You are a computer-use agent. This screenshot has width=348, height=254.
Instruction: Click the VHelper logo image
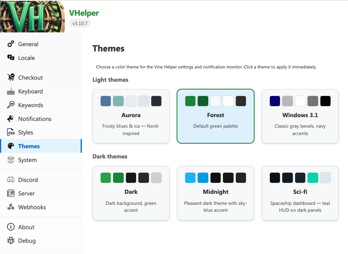click(32, 17)
